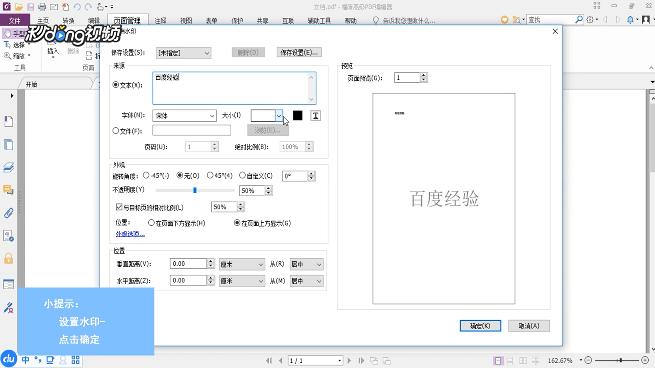Click the print icon in title toolbar
The width and height of the screenshot is (655, 368).
[42, 6]
